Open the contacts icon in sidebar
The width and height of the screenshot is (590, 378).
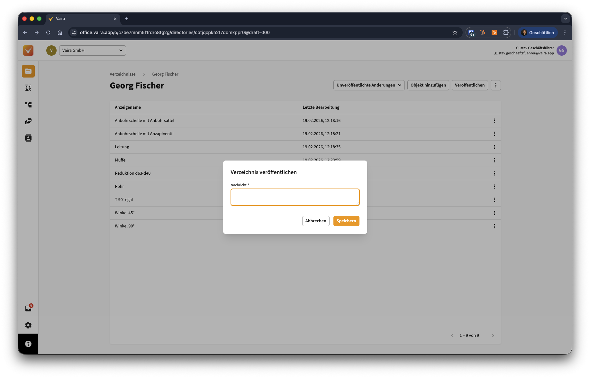(x=28, y=138)
